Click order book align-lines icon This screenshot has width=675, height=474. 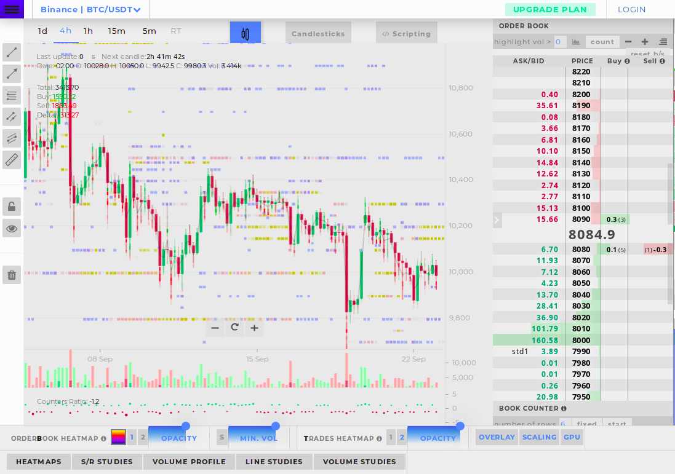pos(663,42)
